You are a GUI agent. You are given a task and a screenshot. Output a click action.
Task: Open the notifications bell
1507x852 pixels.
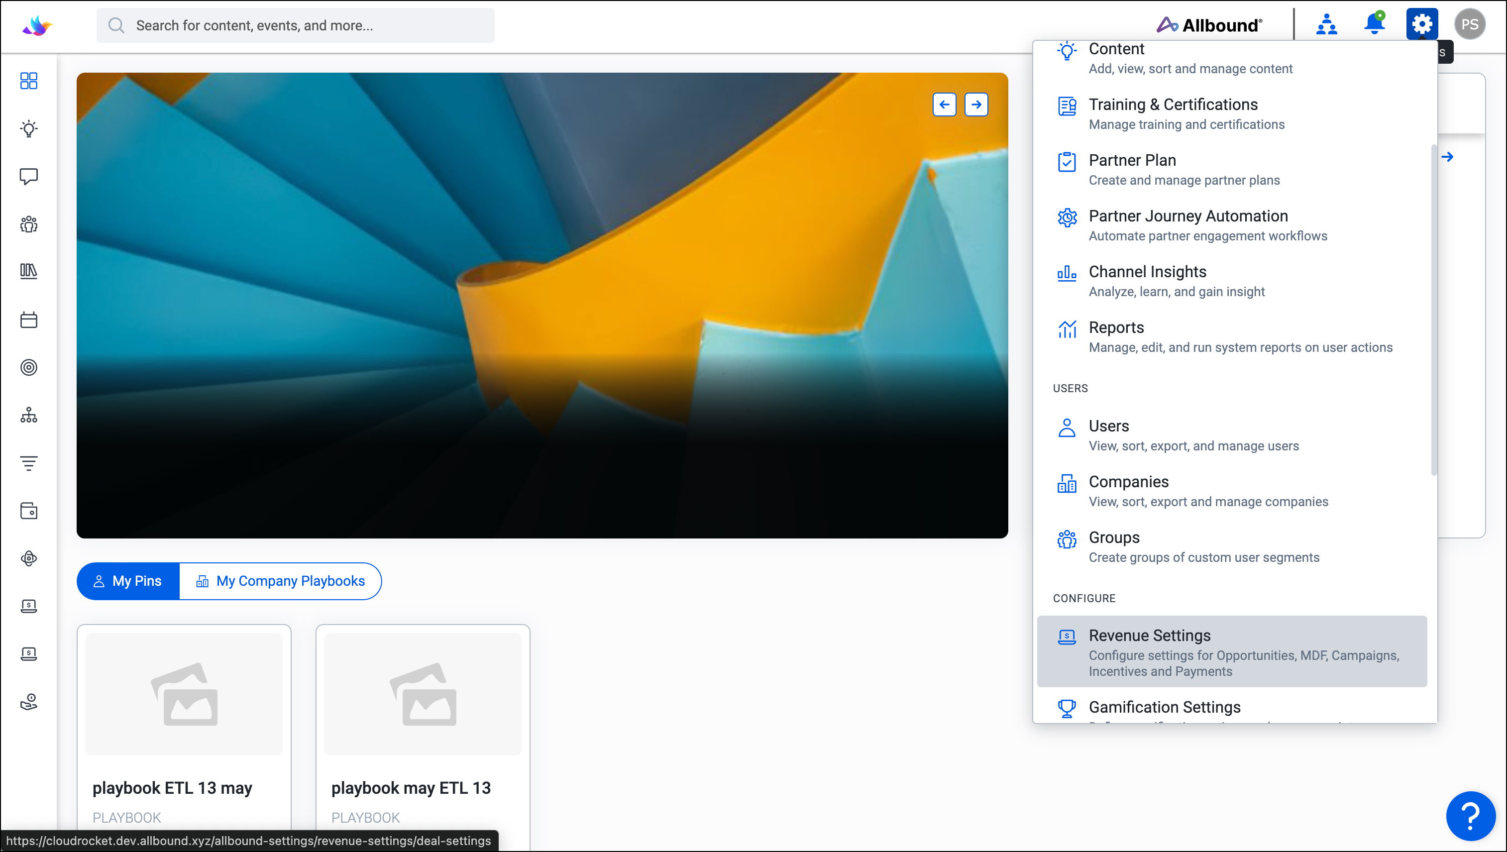pyautogui.click(x=1374, y=24)
